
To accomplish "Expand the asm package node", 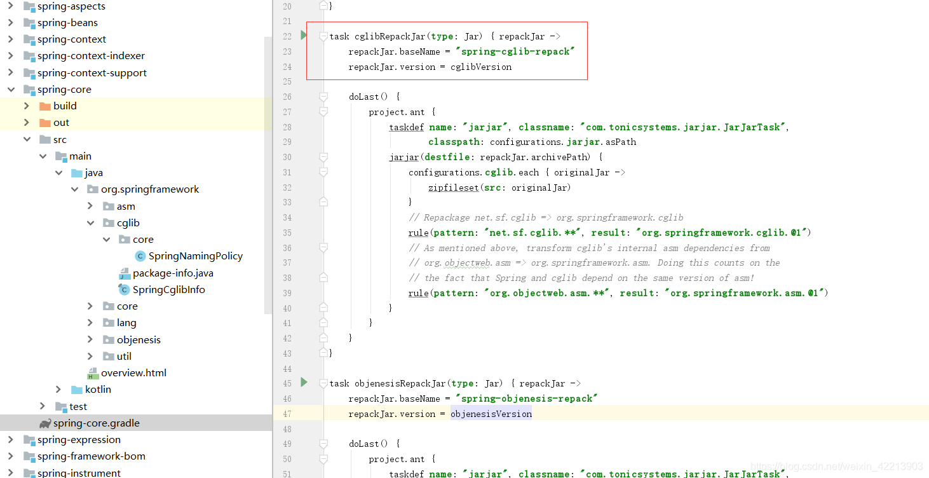I will (90, 207).
